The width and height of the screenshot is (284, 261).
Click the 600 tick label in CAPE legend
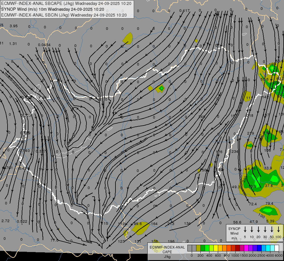point(218,255)
